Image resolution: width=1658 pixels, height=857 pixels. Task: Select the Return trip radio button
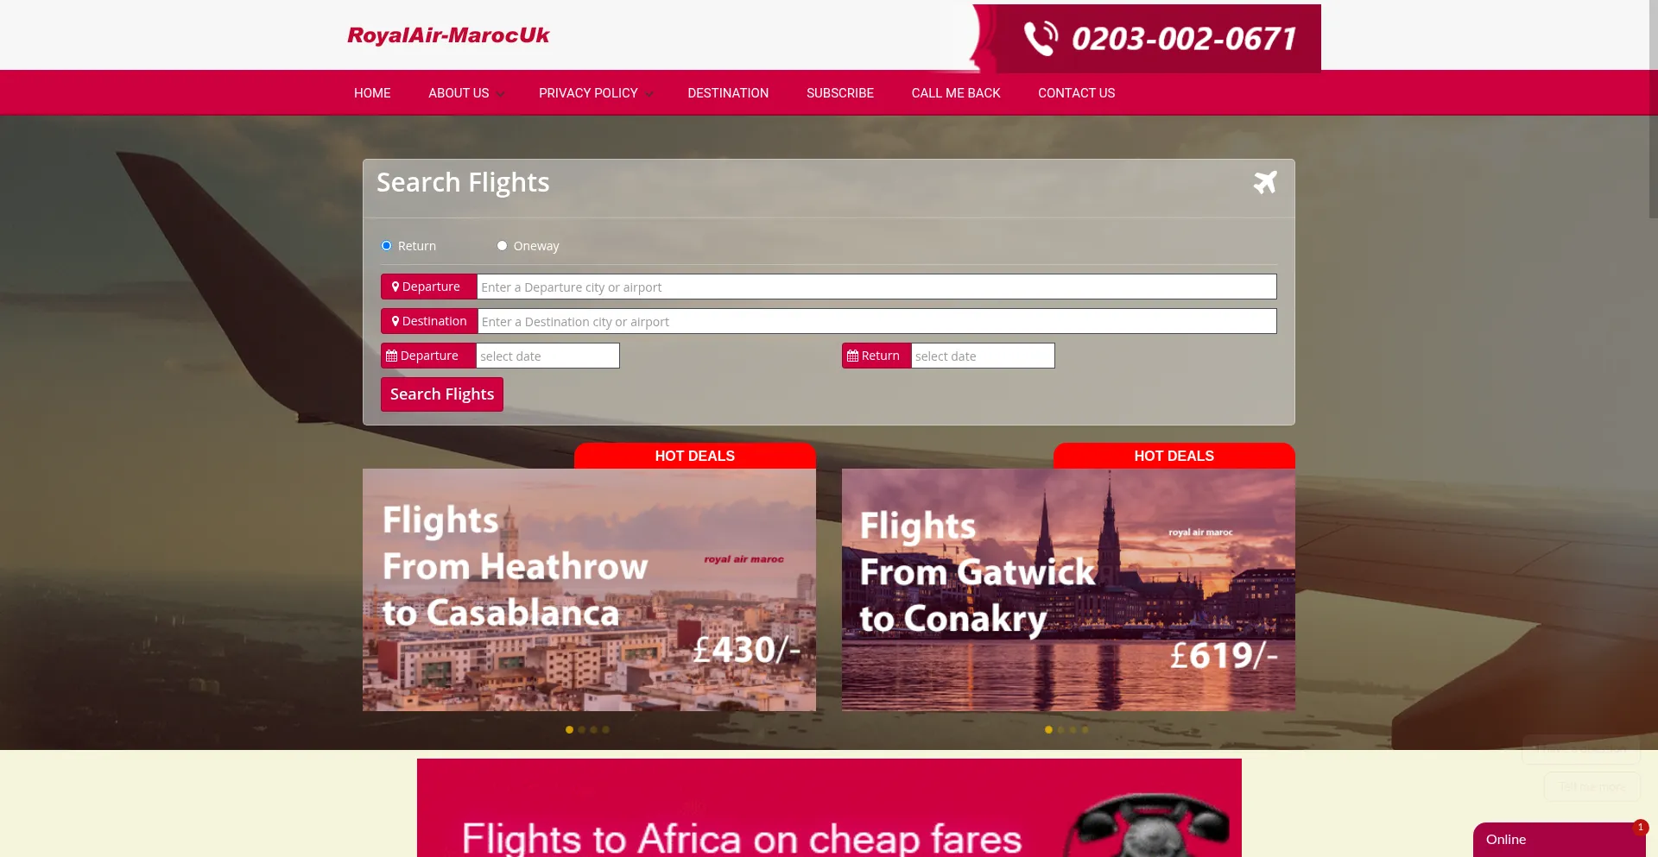click(x=387, y=246)
